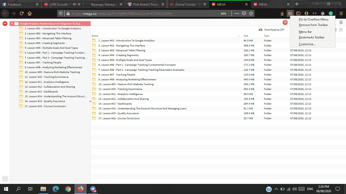Image resolution: width=346 pixels, height=194 pixels.
Task: Open page actions three-dot menu
Action: pyautogui.click(x=237, y=13)
